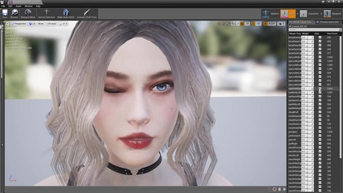Switch to Animation editor mode

(x=310, y=14)
